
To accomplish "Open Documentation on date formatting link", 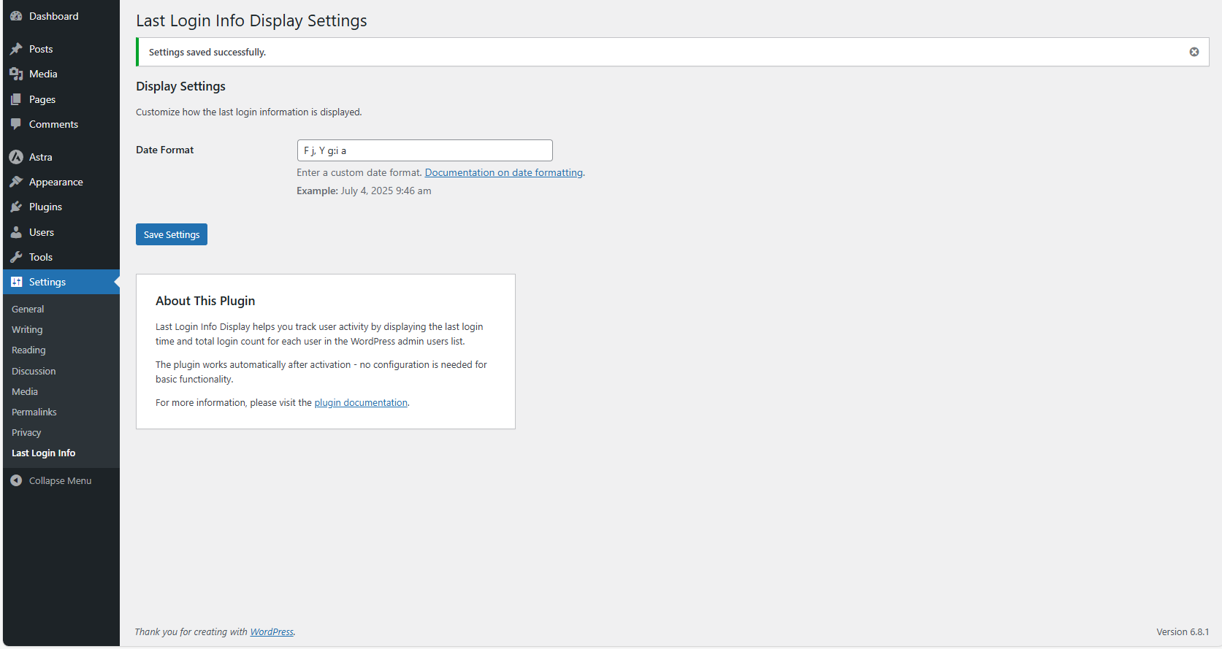I will pos(504,172).
